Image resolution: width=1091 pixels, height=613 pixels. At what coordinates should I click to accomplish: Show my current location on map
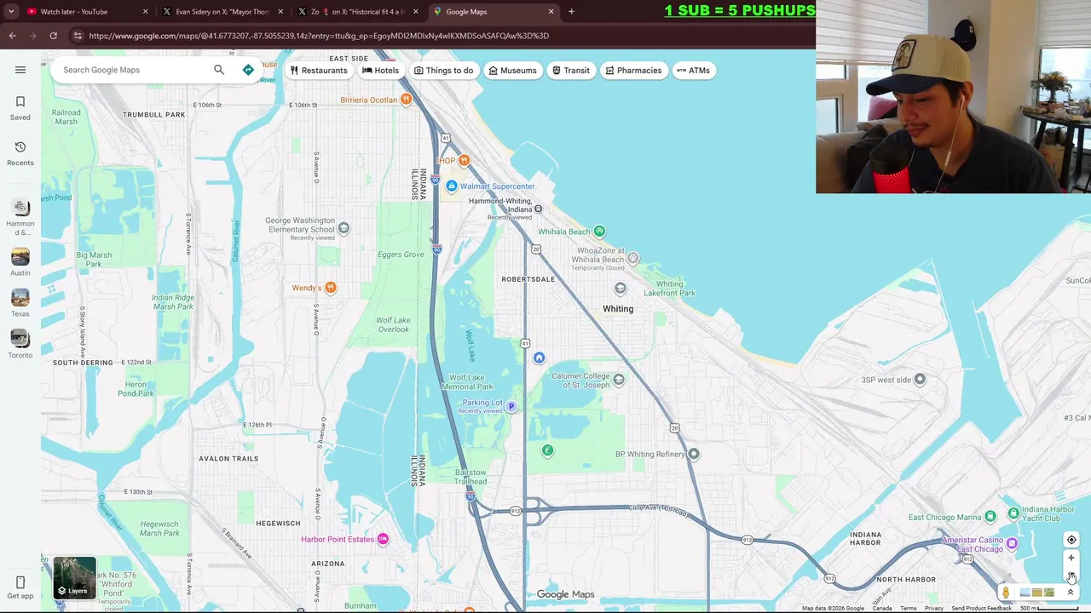1071,540
